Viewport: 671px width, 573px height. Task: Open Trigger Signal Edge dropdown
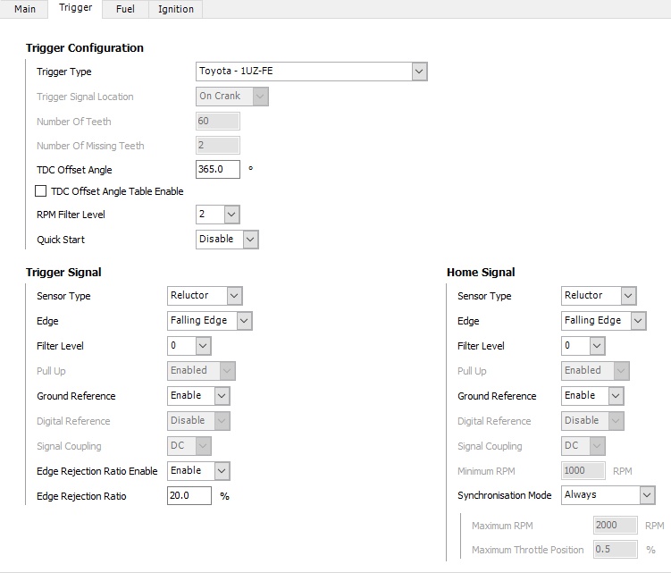pyautogui.click(x=210, y=321)
